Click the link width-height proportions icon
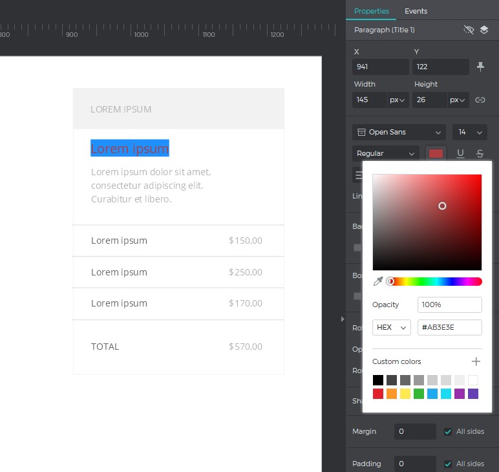 click(480, 100)
